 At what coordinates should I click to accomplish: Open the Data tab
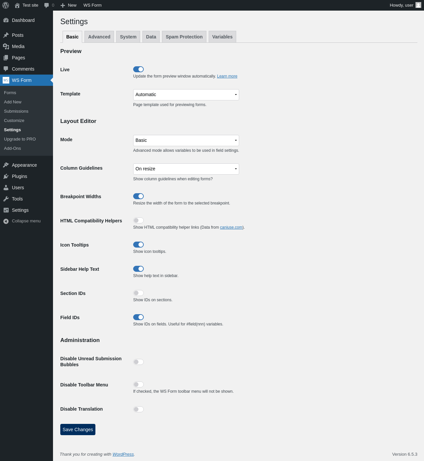pyautogui.click(x=151, y=37)
